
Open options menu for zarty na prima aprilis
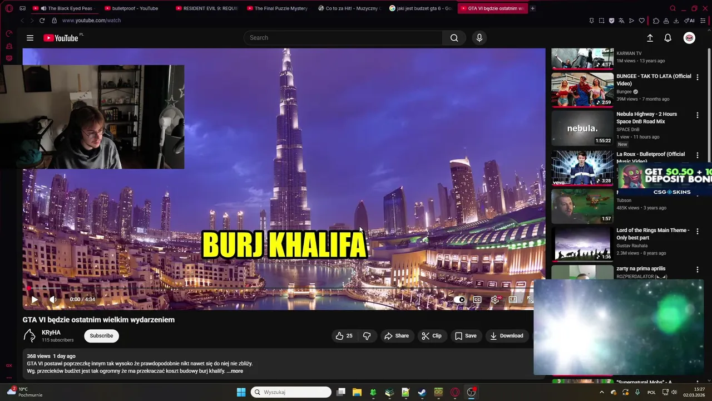pos(697,270)
